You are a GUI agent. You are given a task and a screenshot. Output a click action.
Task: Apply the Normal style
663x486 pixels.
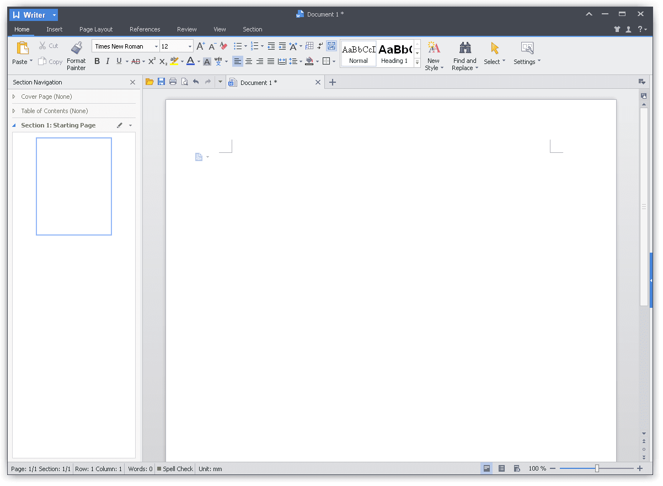point(359,54)
